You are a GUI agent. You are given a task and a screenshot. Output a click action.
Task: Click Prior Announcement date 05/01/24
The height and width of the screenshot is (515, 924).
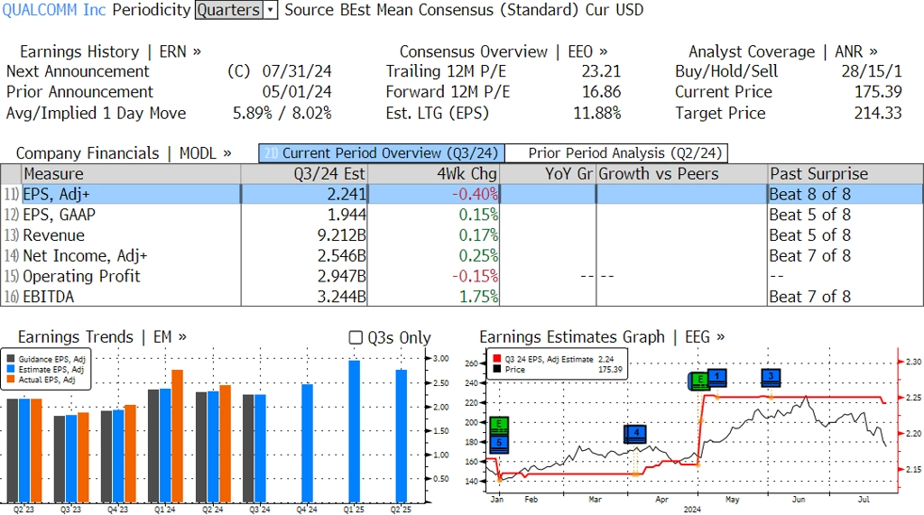point(297,92)
